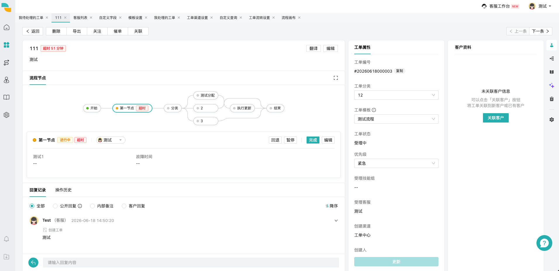
Task: Click the 回退 button
Action: click(275, 140)
